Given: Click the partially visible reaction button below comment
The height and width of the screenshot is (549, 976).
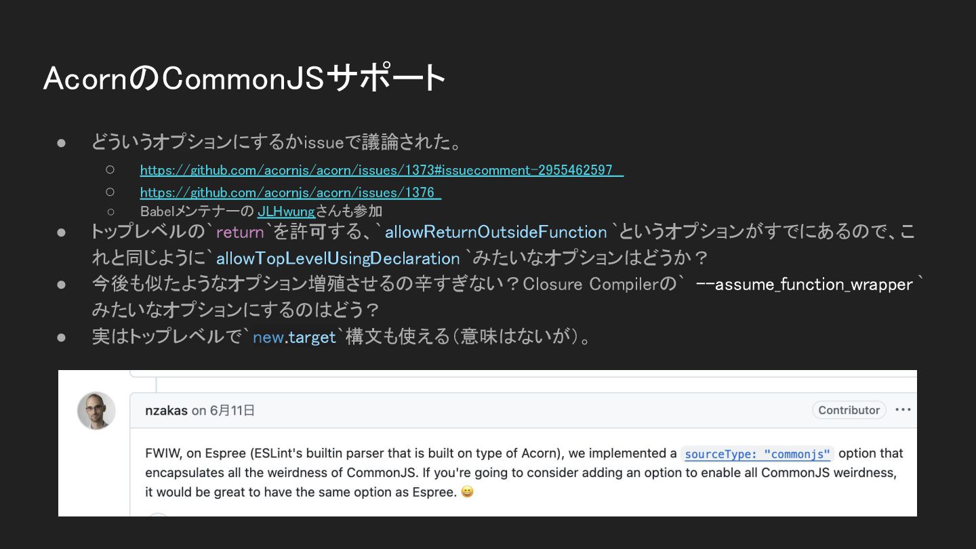Looking at the screenshot, I should coord(158,514).
